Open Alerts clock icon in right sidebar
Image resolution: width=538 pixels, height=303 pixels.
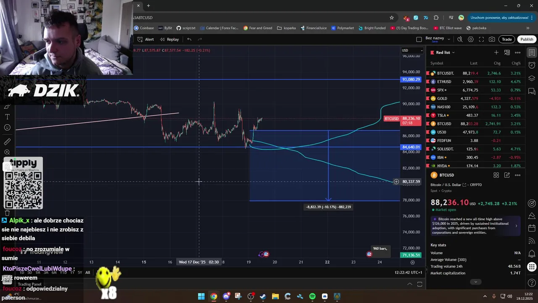532,65
